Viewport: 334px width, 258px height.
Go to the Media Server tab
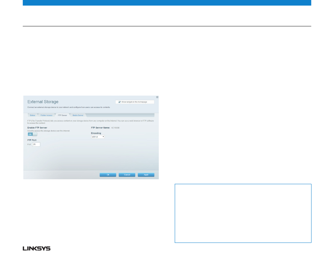78,115
